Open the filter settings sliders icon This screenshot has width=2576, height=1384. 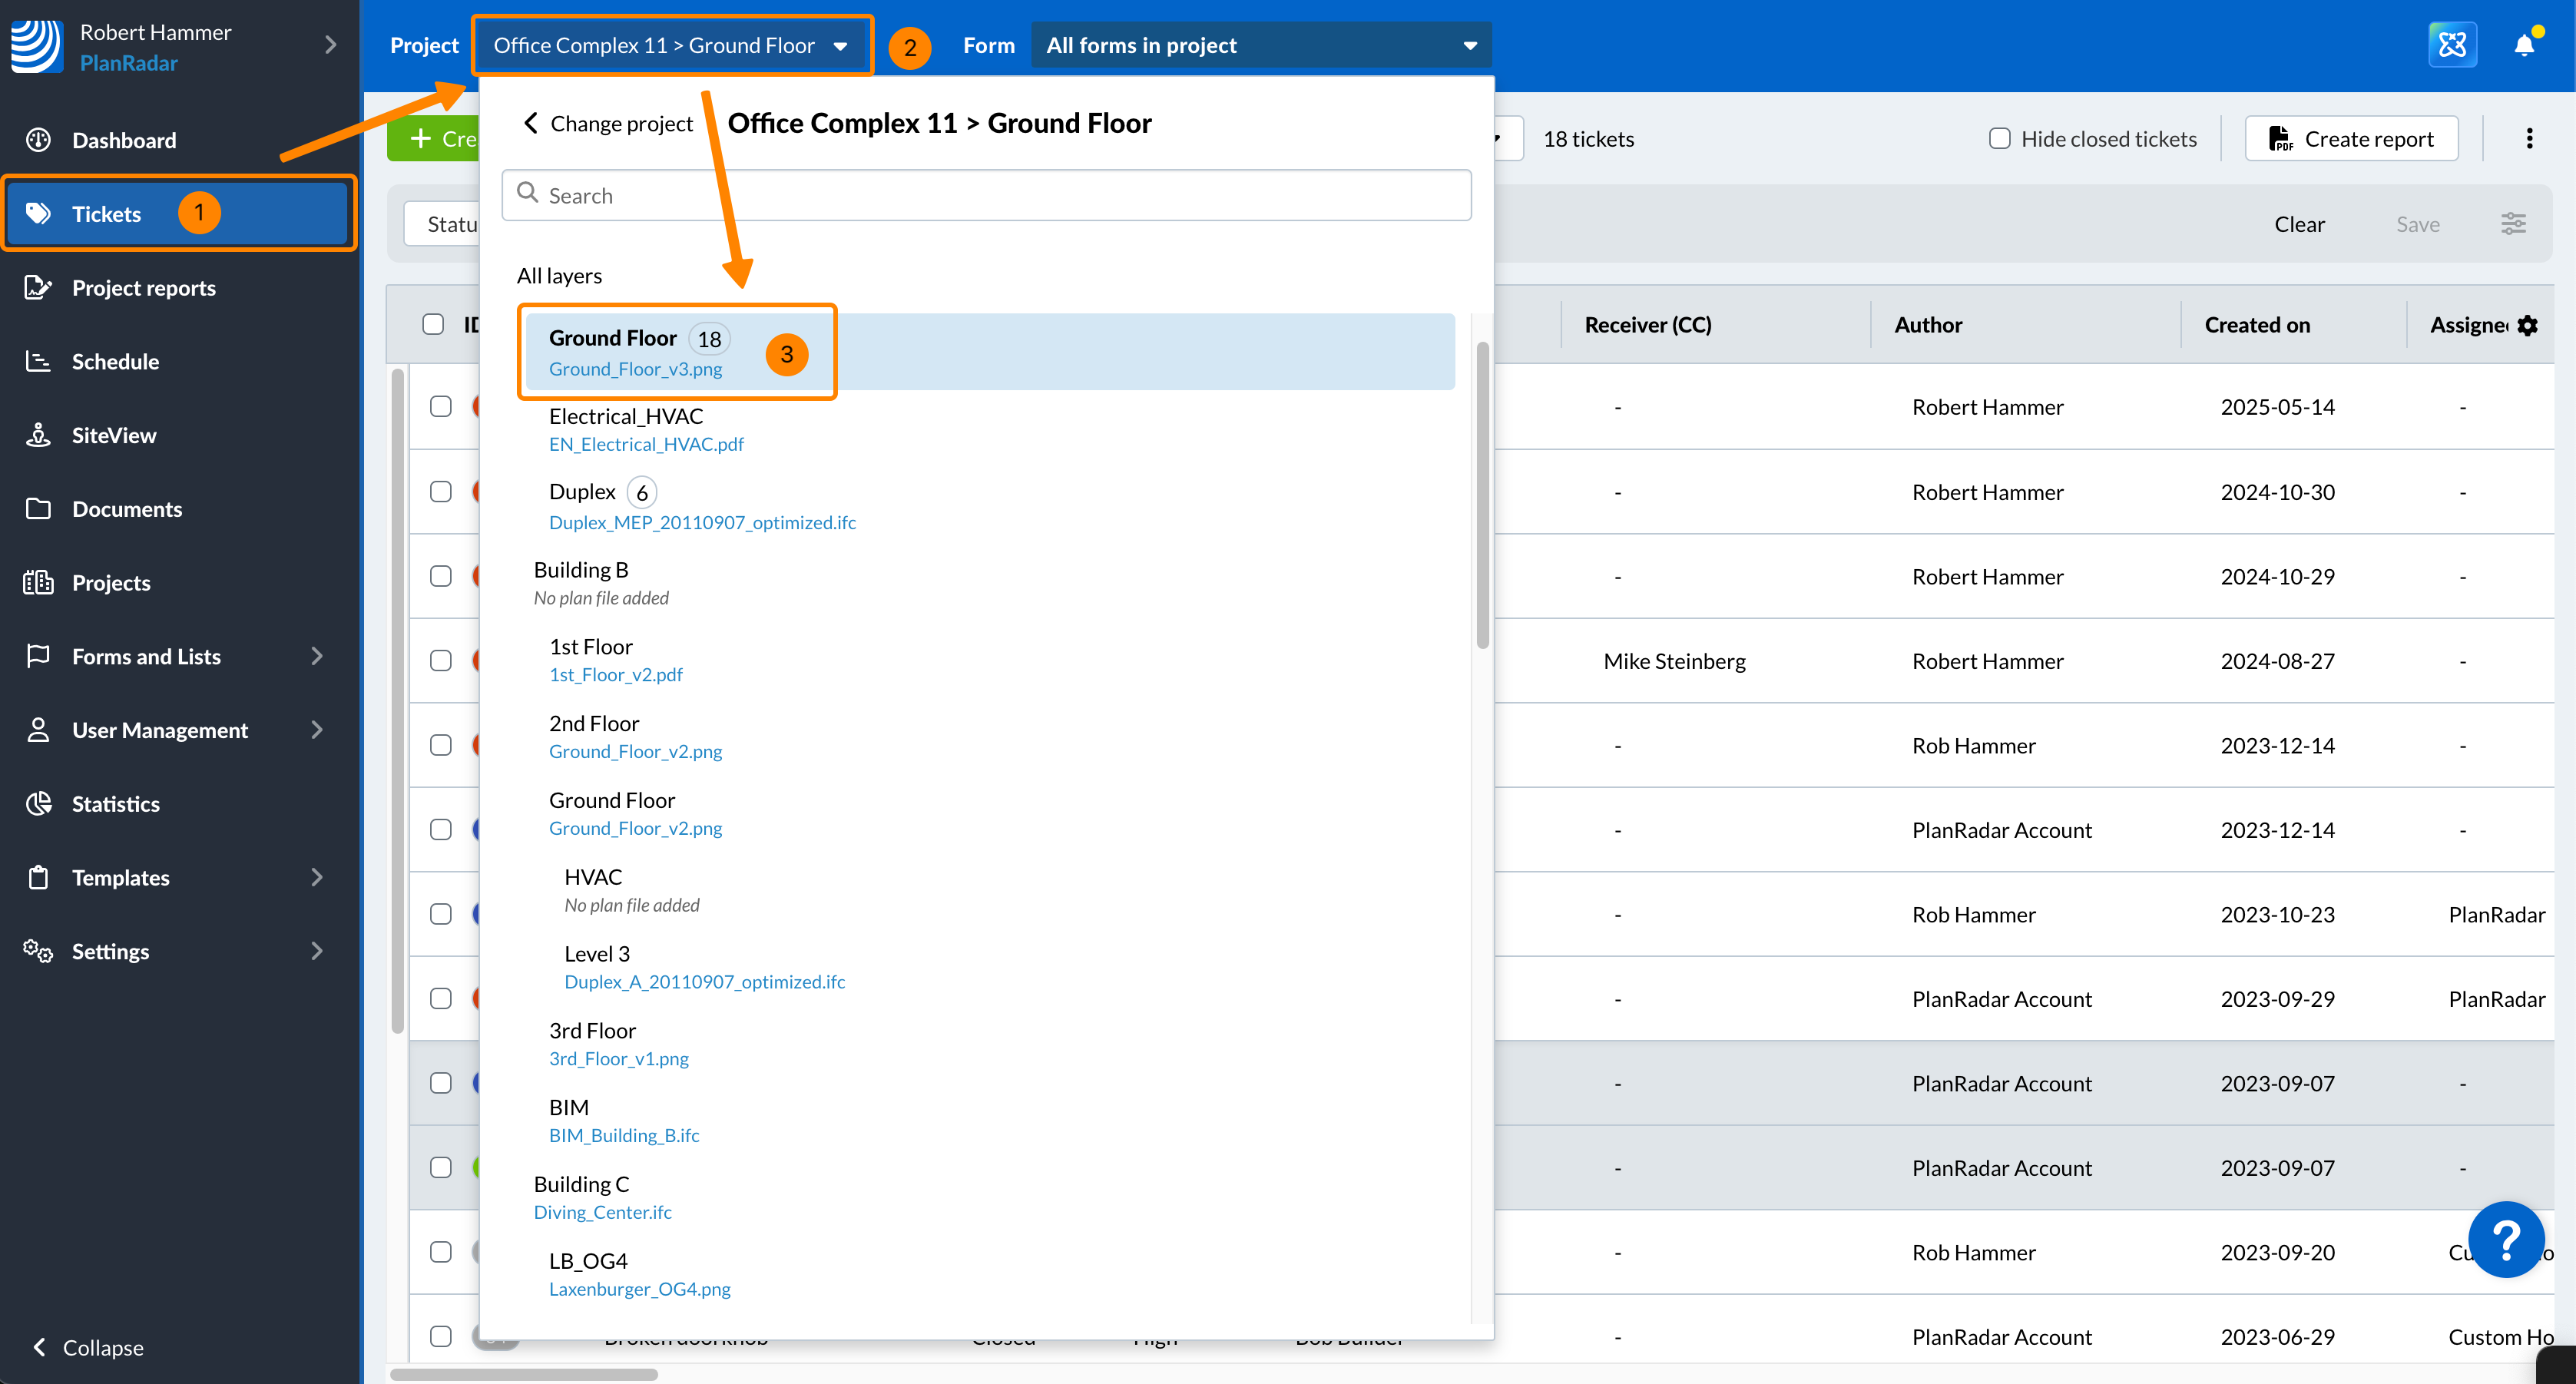pyautogui.click(x=2513, y=224)
